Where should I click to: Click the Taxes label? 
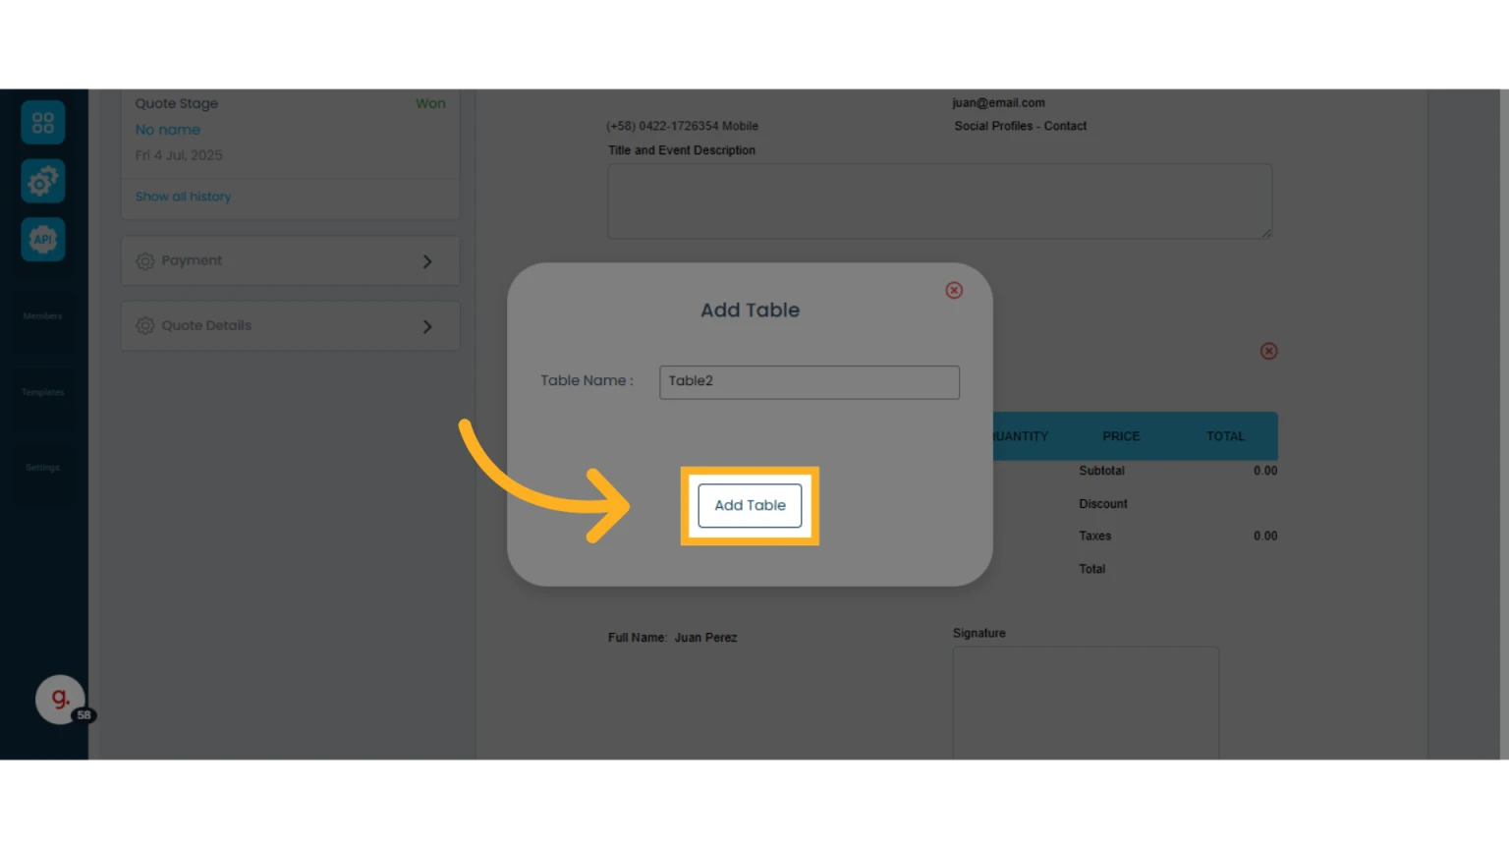click(x=1095, y=537)
